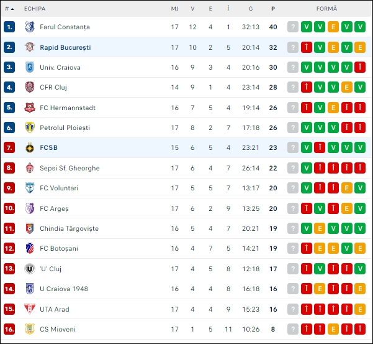Open the Chindia Târgoviște team link
Screen dimensions: 373x344
click(70, 228)
